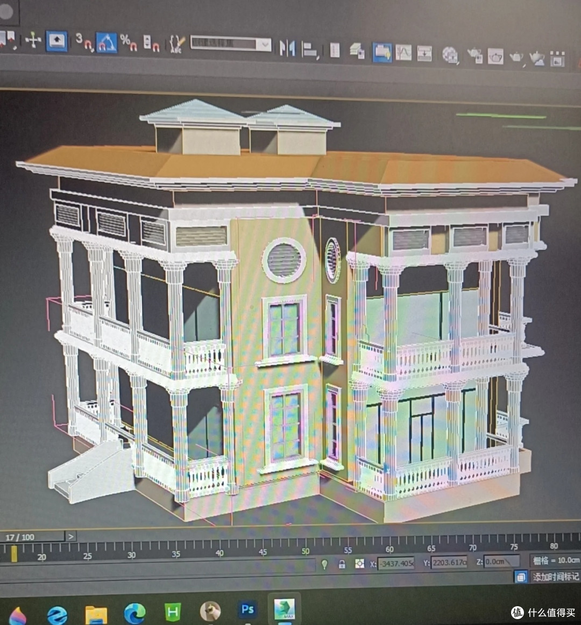
Task: Open the layer explorer icon
Action: click(x=357, y=51)
